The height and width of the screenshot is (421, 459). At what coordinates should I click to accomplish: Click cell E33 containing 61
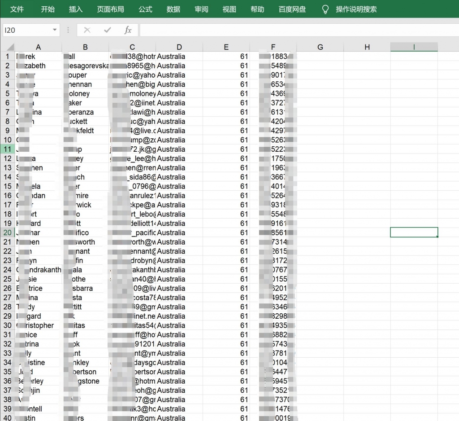pyautogui.click(x=226, y=353)
